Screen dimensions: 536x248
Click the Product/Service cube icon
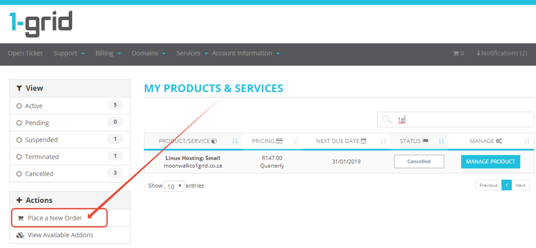pos(214,141)
